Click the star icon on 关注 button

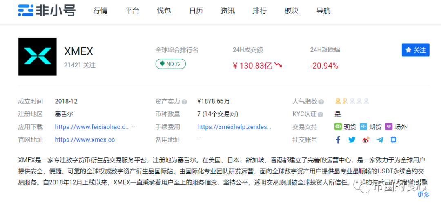408,50
